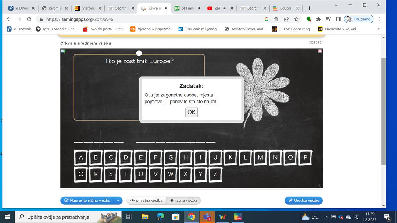Expand the dropdown arrow beside Napravite sličnu vježbu
The height and width of the screenshot is (223, 397).
click(118, 200)
